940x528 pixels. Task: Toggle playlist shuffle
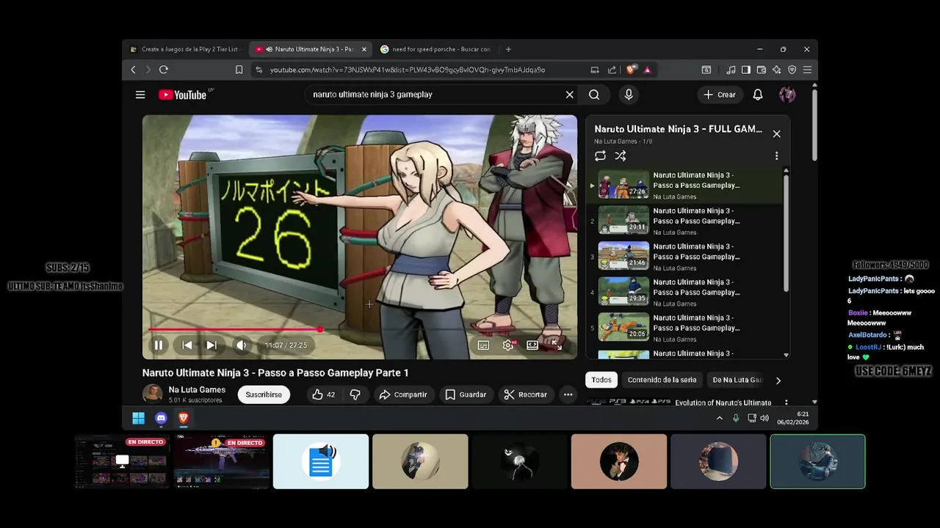pyautogui.click(x=621, y=155)
